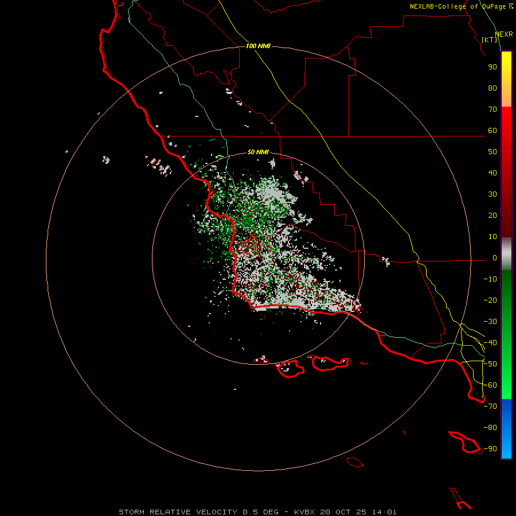
Task: Select the -70 value on velocity scale
Action: click(490, 406)
